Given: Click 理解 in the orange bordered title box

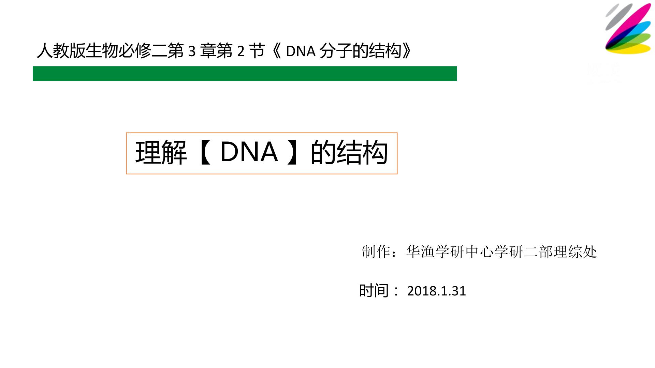Looking at the screenshot, I should tap(161, 152).
